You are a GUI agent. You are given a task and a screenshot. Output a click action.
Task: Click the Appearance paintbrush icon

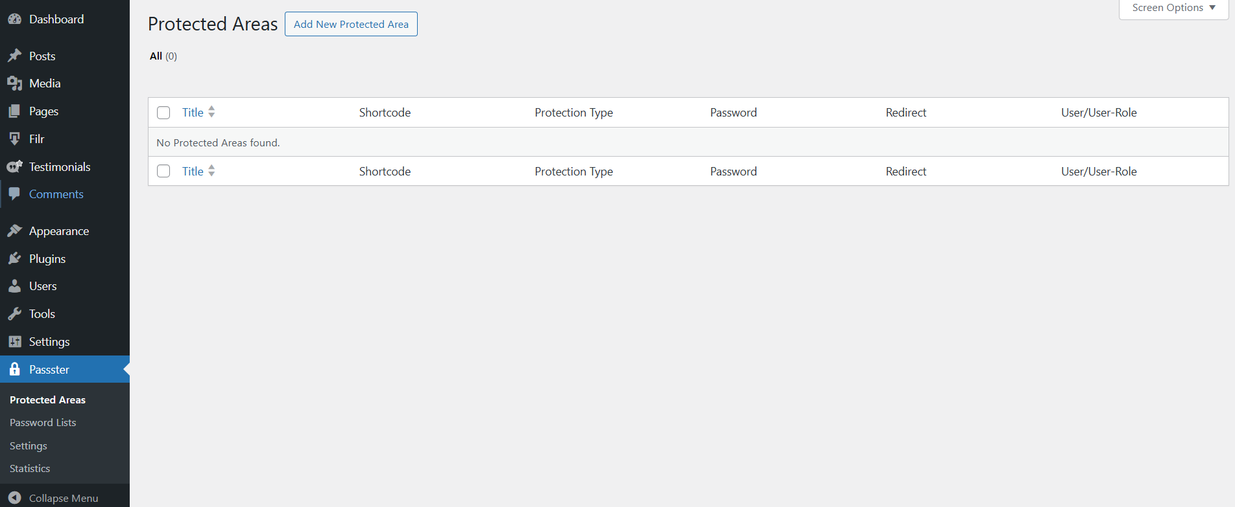[14, 231]
